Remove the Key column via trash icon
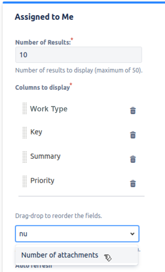Image resolution: width=165 pixels, height=272 pixels. 133,135
